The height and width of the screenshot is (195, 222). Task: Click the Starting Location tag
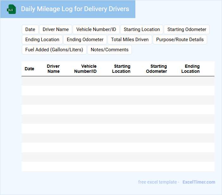coord(142,29)
